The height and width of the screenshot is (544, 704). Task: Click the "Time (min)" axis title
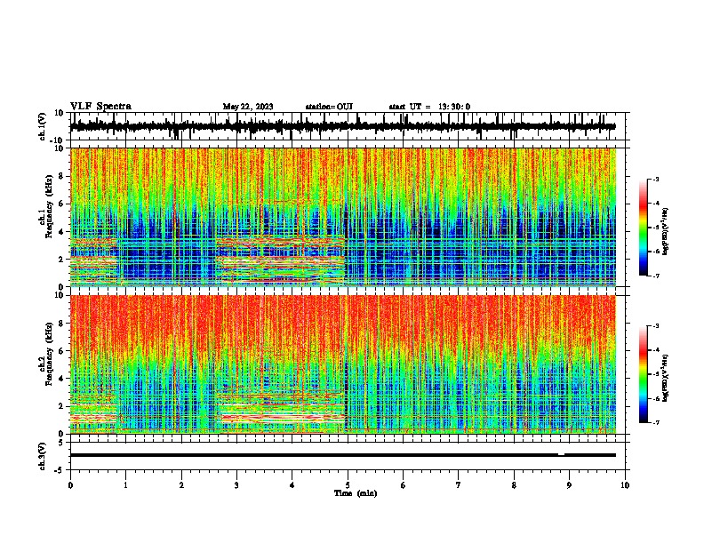356,493
